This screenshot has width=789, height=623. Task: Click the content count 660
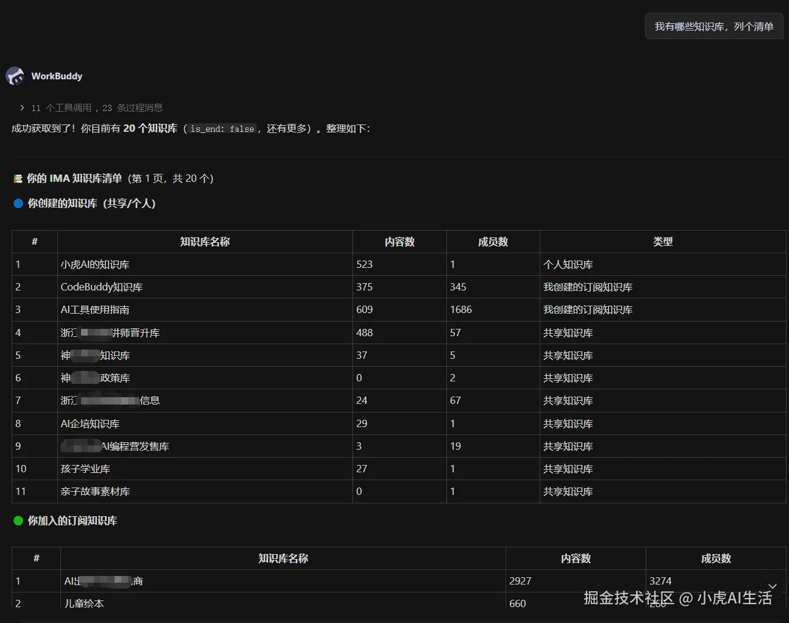pyautogui.click(x=518, y=603)
